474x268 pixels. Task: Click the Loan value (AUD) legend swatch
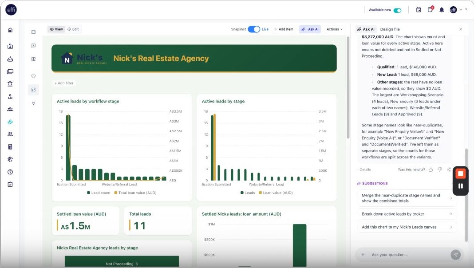click(x=261, y=193)
